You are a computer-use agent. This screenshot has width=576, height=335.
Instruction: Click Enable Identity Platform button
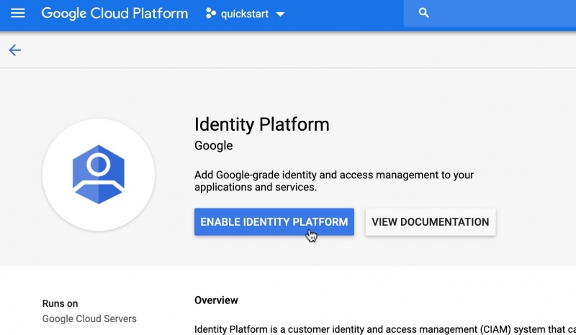[274, 222]
